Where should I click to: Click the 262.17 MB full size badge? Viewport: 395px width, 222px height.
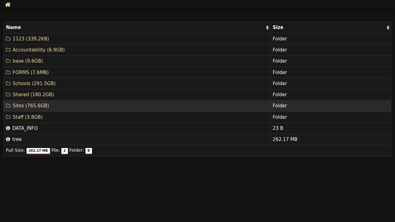pyautogui.click(x=38, y=151)
